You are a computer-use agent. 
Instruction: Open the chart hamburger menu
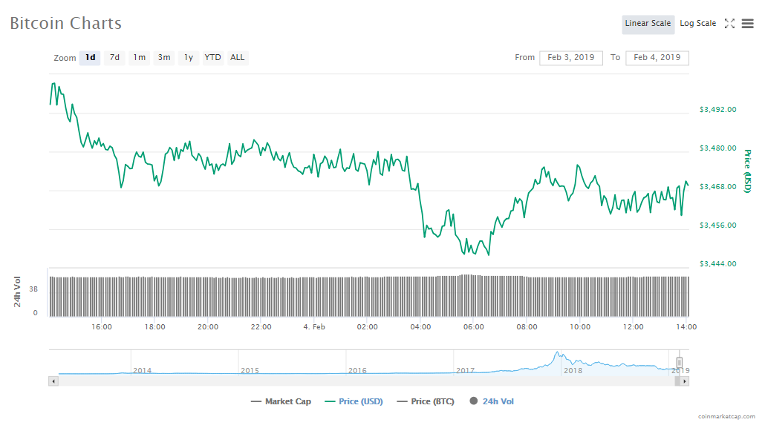(747, 24)
